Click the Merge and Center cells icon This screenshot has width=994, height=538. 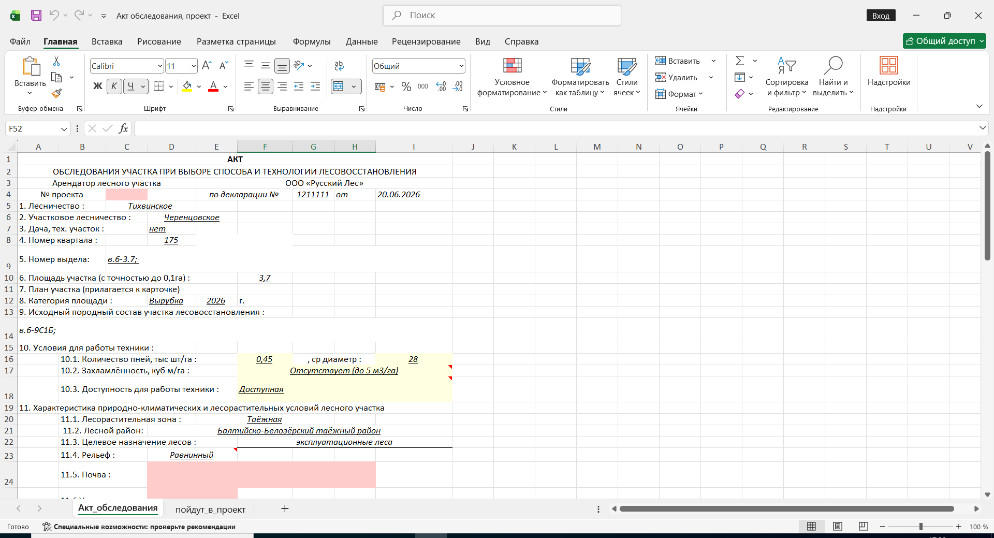click(x=339, y=86)
